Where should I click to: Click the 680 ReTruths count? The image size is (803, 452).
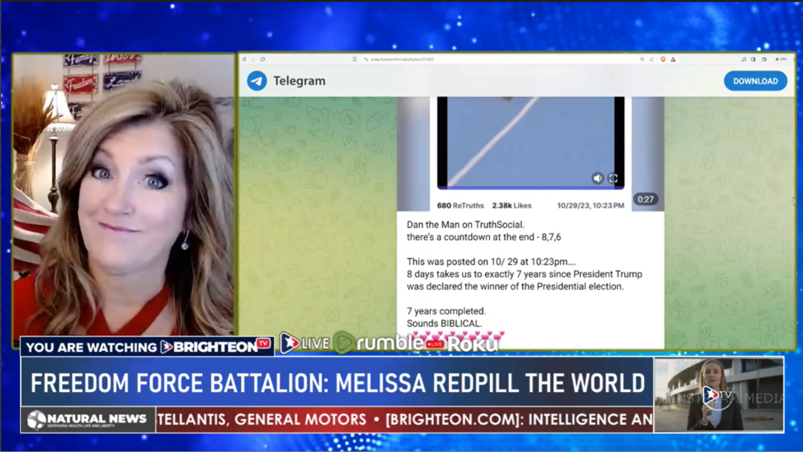tap(460, 205)
